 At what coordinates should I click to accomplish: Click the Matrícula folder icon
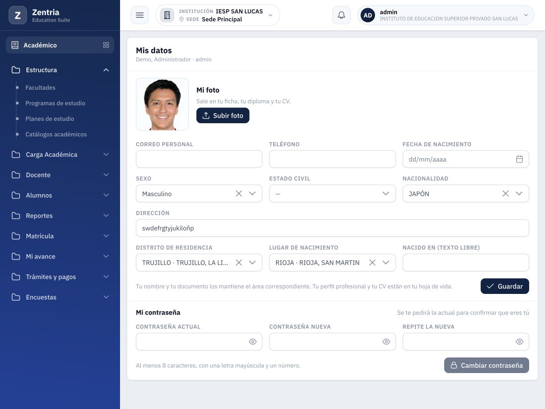click(16, 236)
